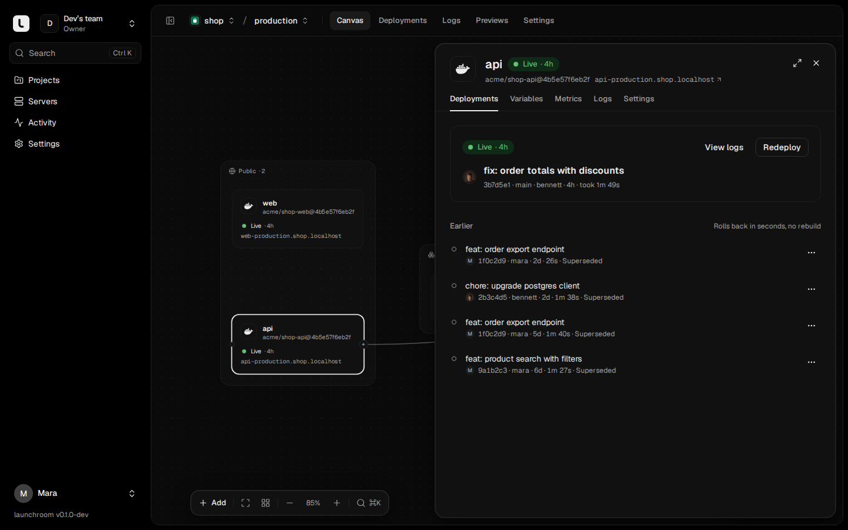Click the api Docker icon in the panel header
848x530 pixels.
(463, 69)
